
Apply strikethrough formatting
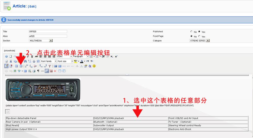click(x=37, y=56)
